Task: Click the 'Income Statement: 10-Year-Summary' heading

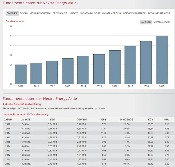Action: 25,114
